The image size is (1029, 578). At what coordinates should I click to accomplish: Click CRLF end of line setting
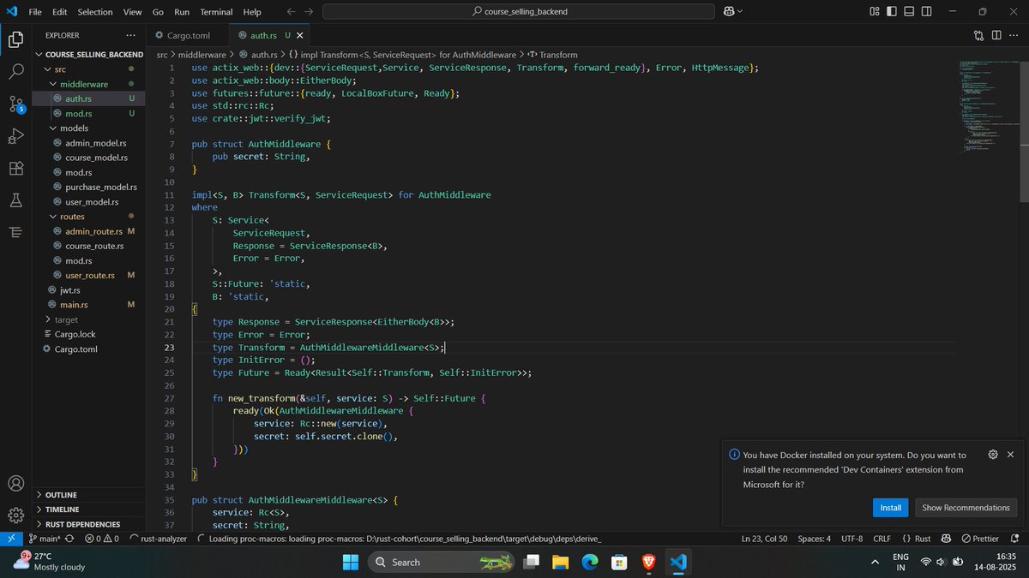coord(882,539)
